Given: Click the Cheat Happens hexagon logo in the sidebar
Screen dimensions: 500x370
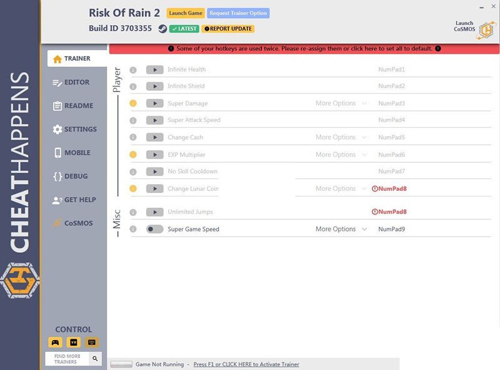Looking at the screenshot, I should (20, 280).
